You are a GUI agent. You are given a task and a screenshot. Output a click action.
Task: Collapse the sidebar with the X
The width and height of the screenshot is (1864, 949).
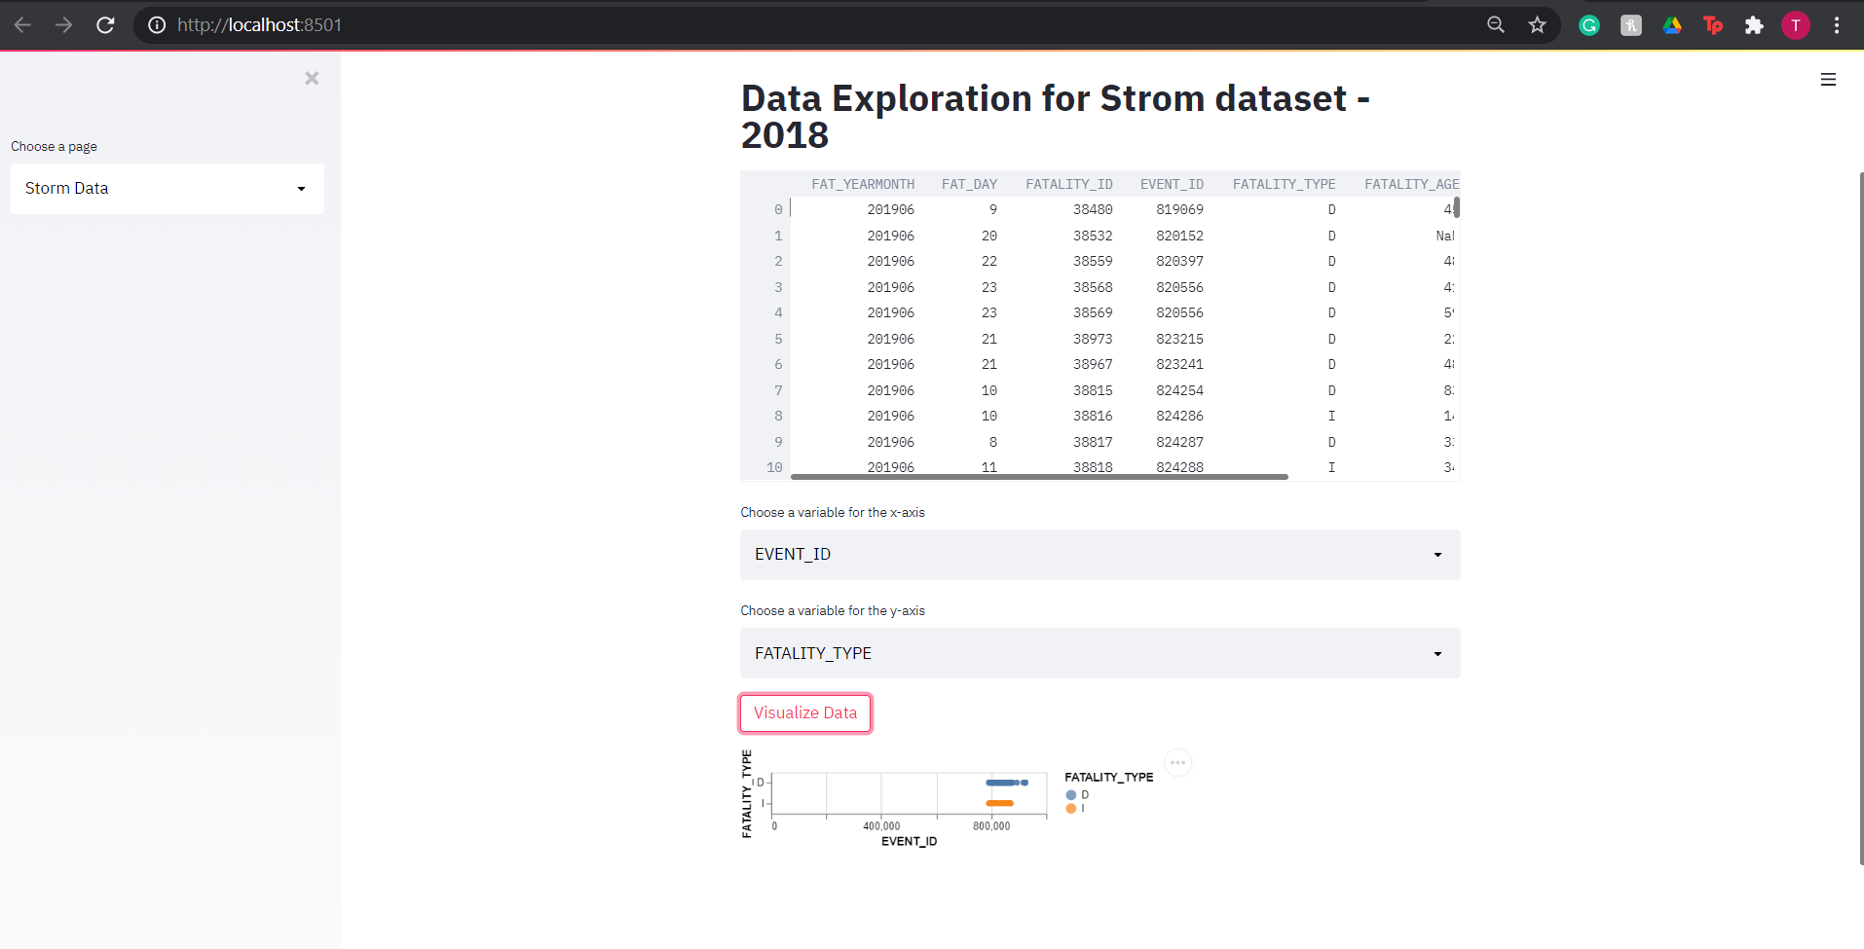click(x=312, y=79)
